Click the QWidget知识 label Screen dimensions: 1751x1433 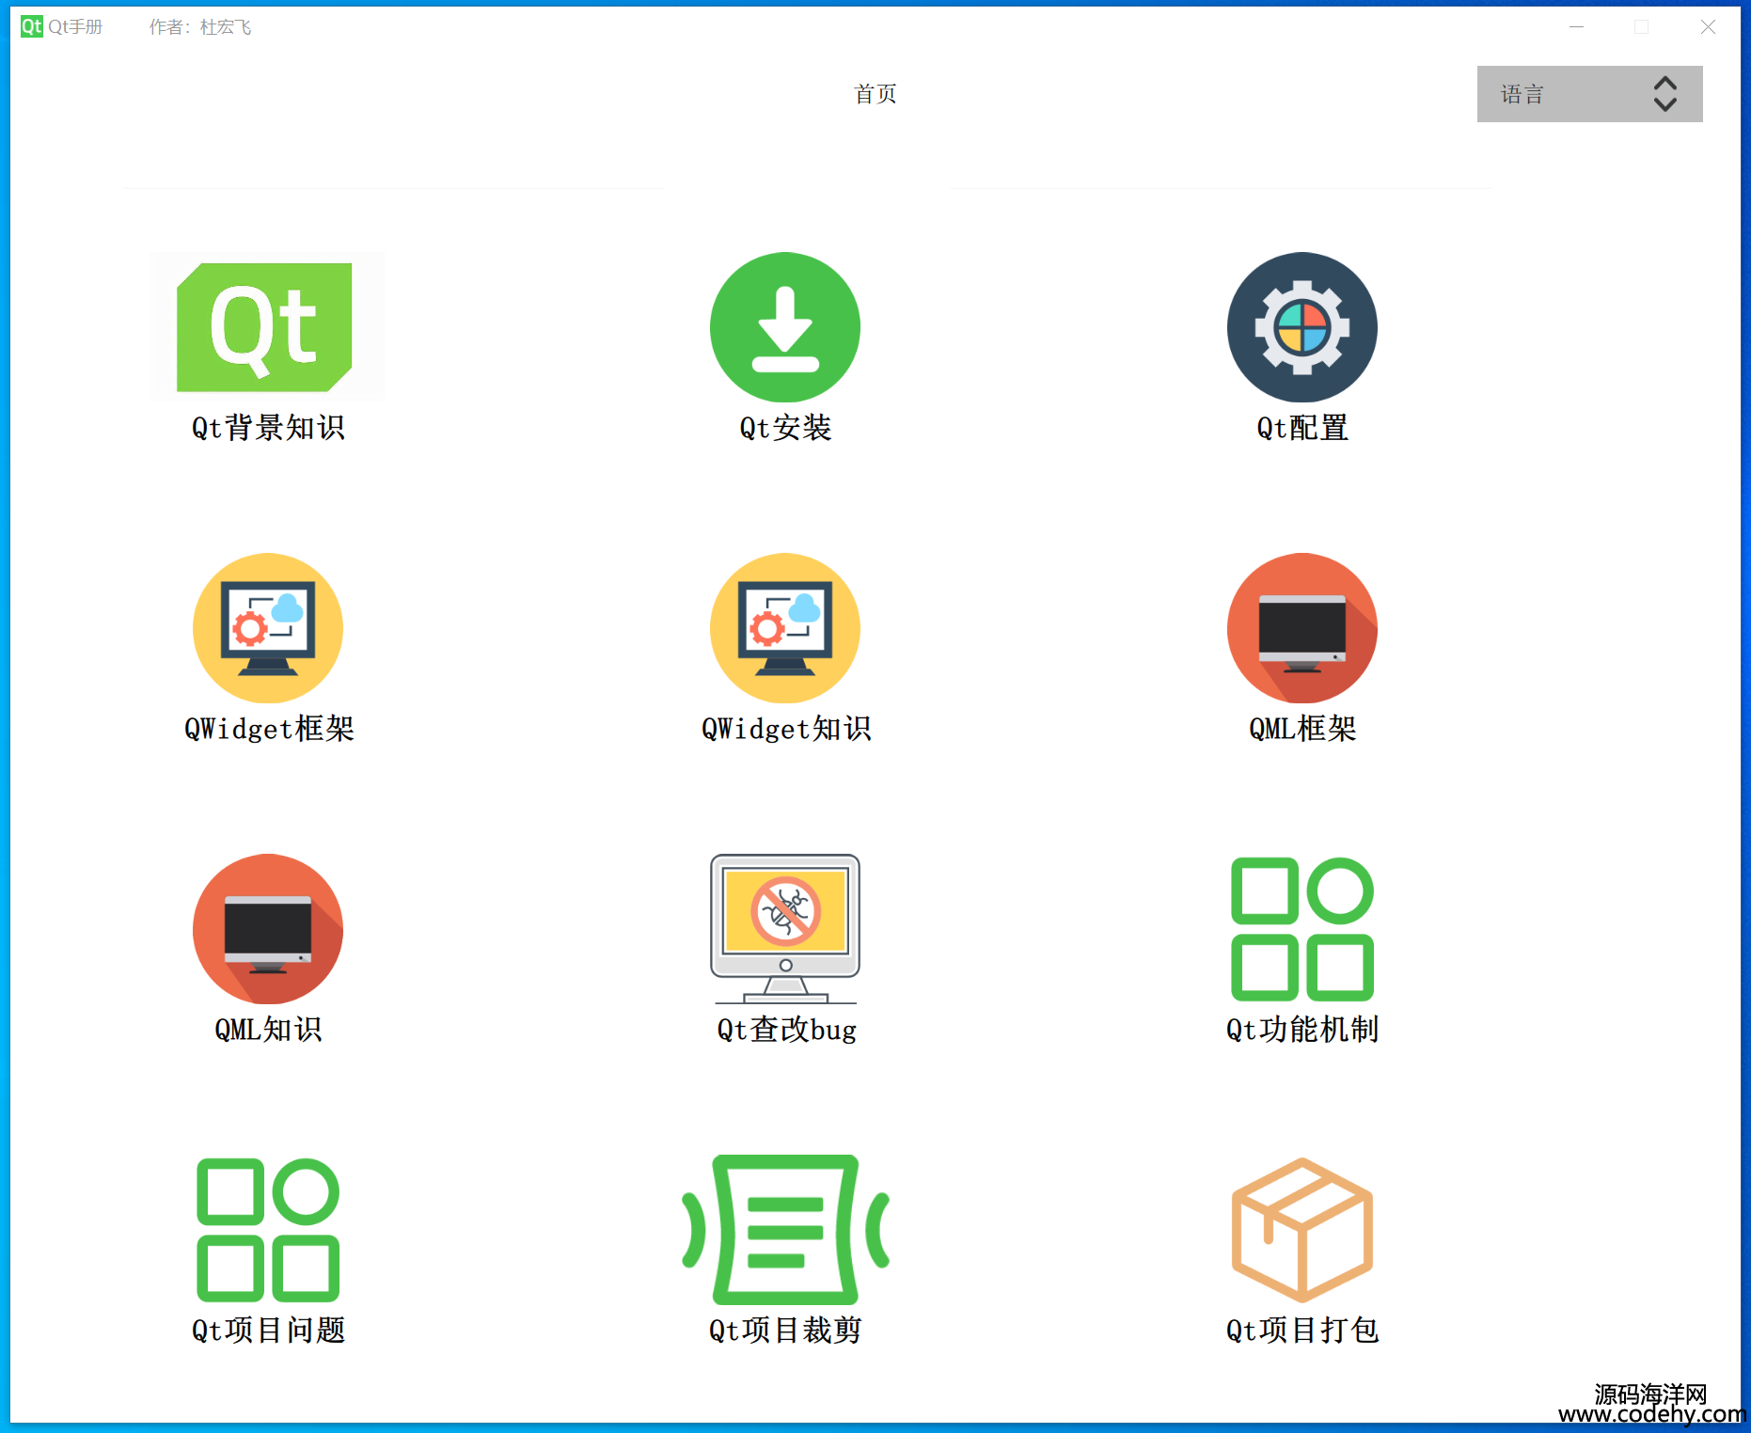[786, 729]
